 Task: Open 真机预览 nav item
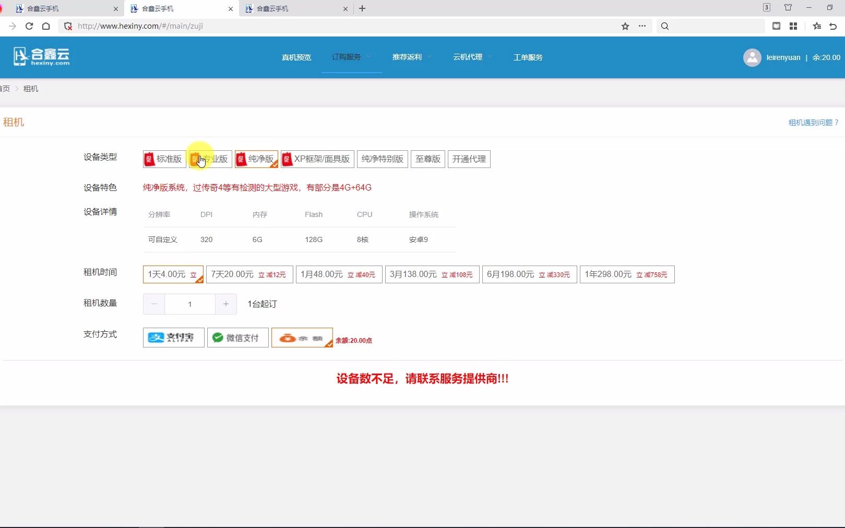coord(296,57)
